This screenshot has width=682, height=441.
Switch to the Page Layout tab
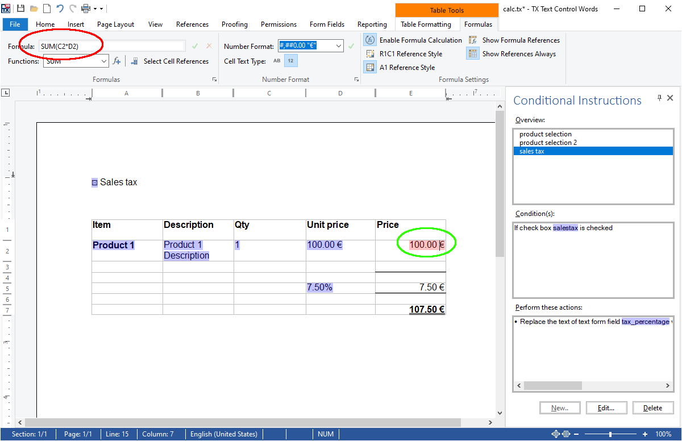(115, 24)
